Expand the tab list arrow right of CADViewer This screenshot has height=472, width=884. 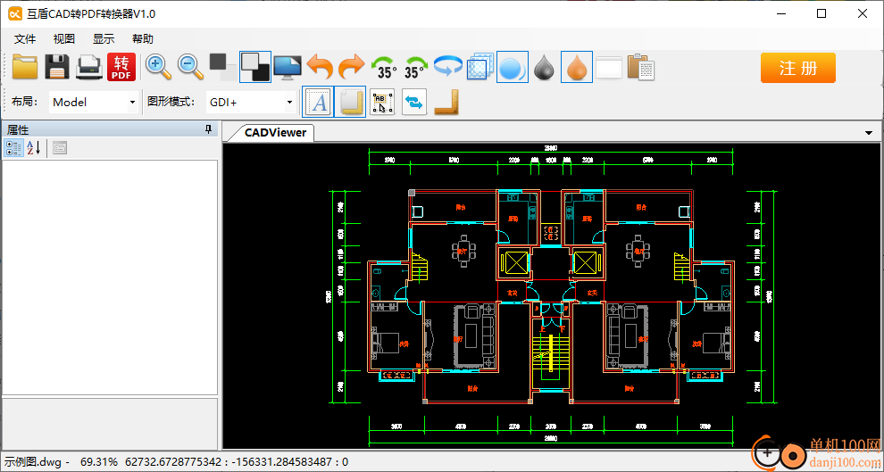[x=870, y=133]
